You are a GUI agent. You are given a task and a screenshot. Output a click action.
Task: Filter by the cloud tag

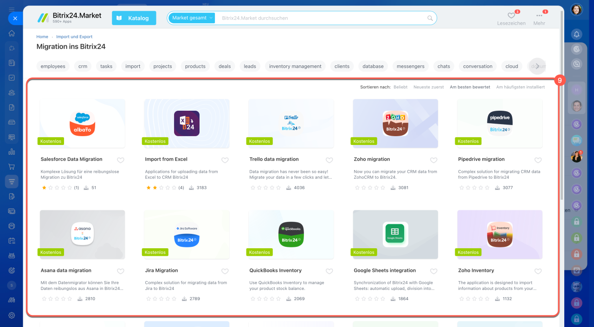(x=512, y=66)
